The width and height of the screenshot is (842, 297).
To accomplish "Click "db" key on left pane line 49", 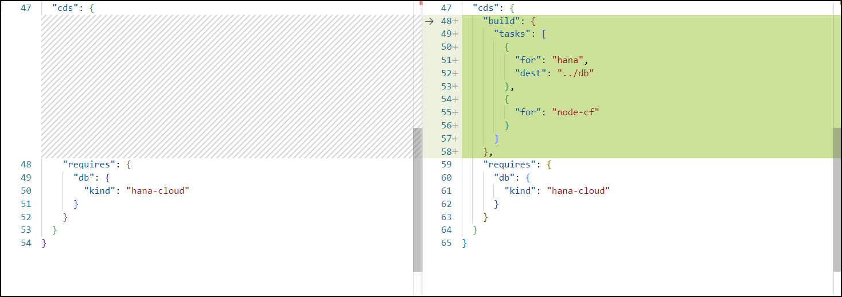I will (x=84, y=178).
